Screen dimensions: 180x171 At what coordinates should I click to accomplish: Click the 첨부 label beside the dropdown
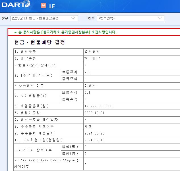[91, 18]
